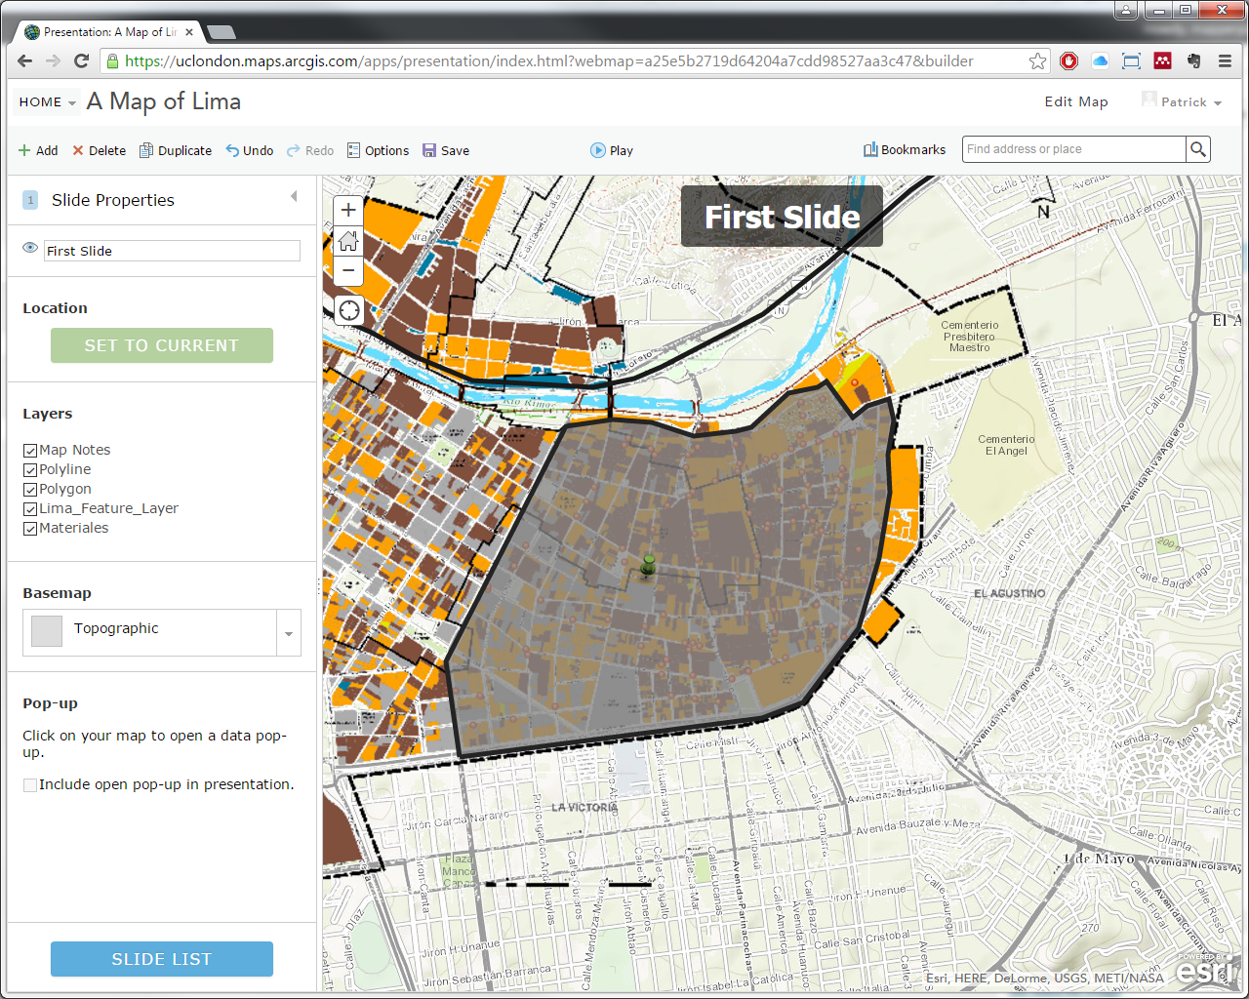Click the search magnifier icon
Screen dimensions: 1249x999
1198,149
